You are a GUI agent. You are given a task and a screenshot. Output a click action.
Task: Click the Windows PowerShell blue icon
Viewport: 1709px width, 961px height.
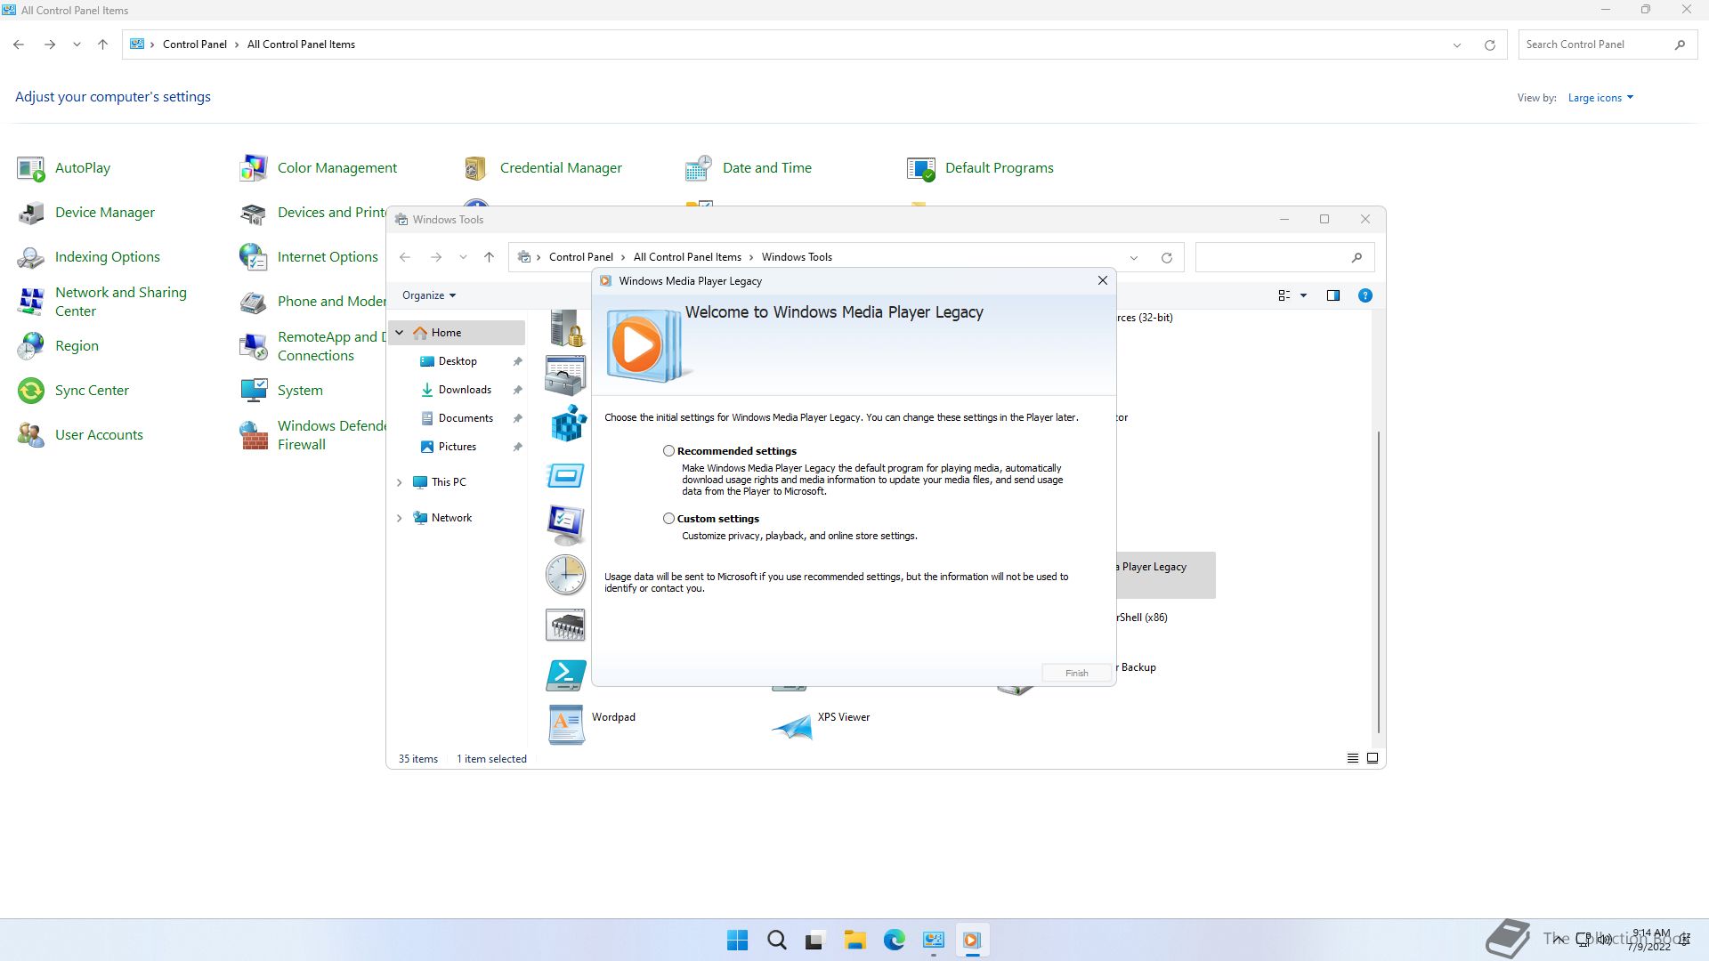pos(566,675)
